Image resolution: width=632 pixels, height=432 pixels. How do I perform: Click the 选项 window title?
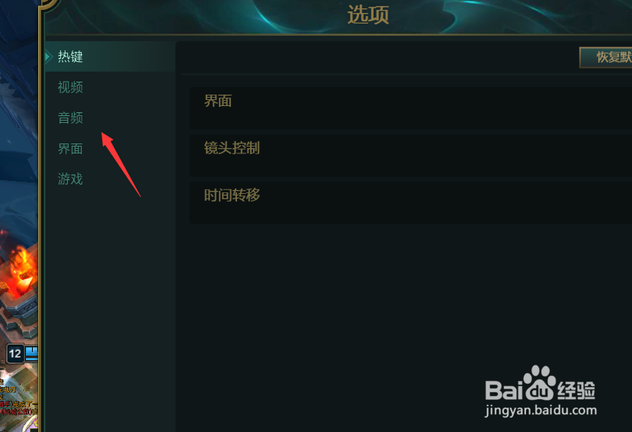point(368,15)
